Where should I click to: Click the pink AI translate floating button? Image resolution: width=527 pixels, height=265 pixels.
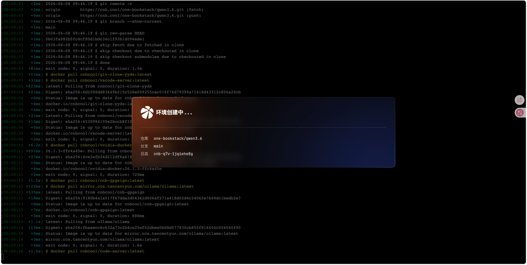pos(520,113)
